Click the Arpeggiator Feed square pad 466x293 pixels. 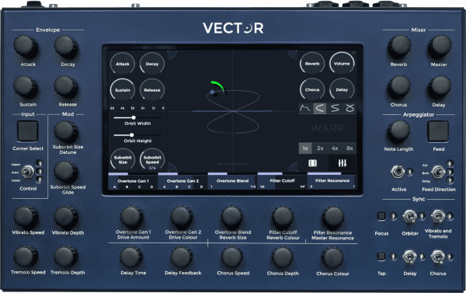[438, 131]
